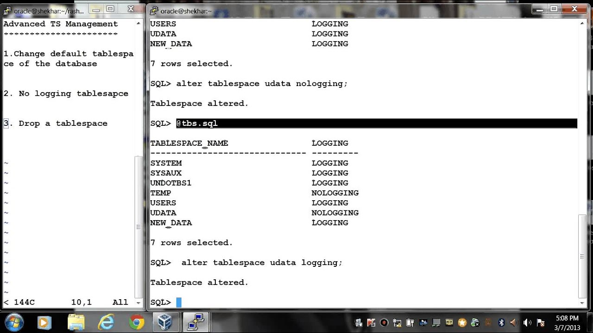The height and width of the screenshot is (333, 593).
Task: Click 'Advanced TS Management' heading in vi
Action: (61, 24)
